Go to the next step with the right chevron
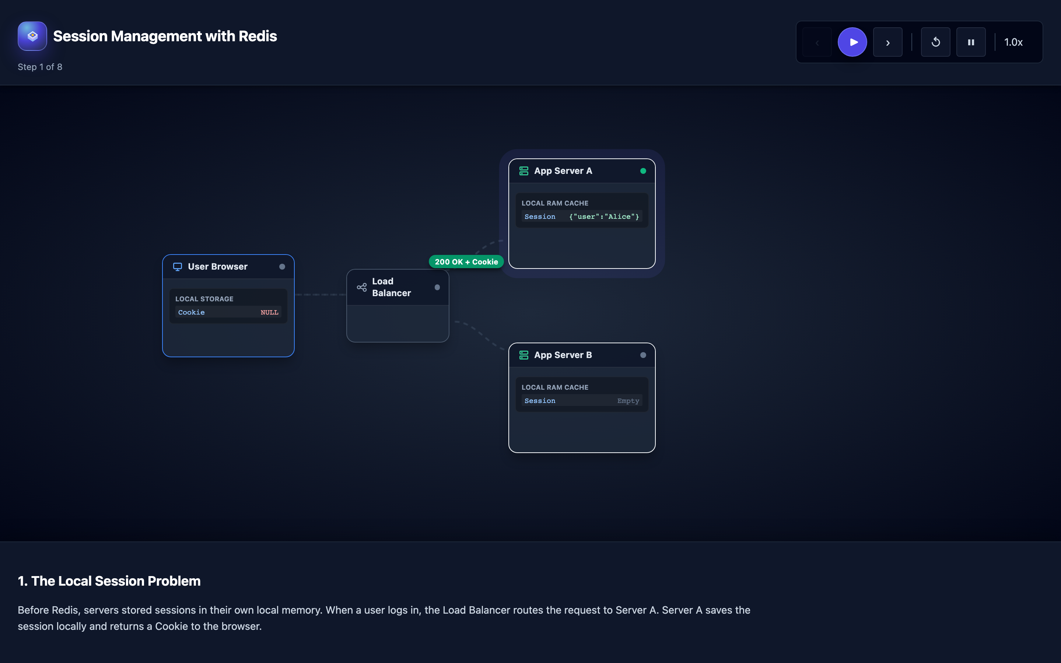This screenshot has width=1061, height=663. (x=888, y=42)
